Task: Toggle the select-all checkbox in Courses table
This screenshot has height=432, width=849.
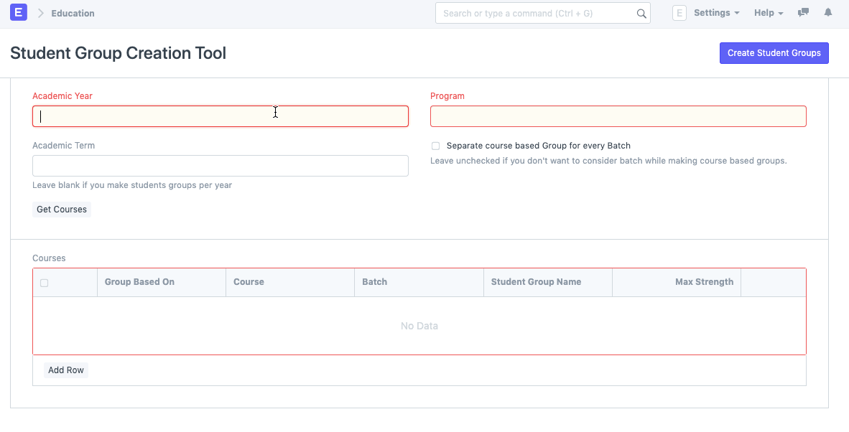Action: [44, 283]
